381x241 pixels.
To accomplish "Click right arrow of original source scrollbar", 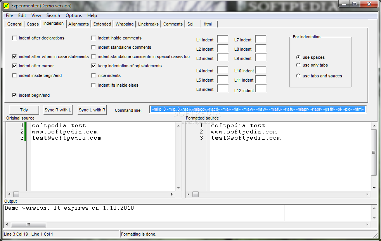I will tap(172, 194).
